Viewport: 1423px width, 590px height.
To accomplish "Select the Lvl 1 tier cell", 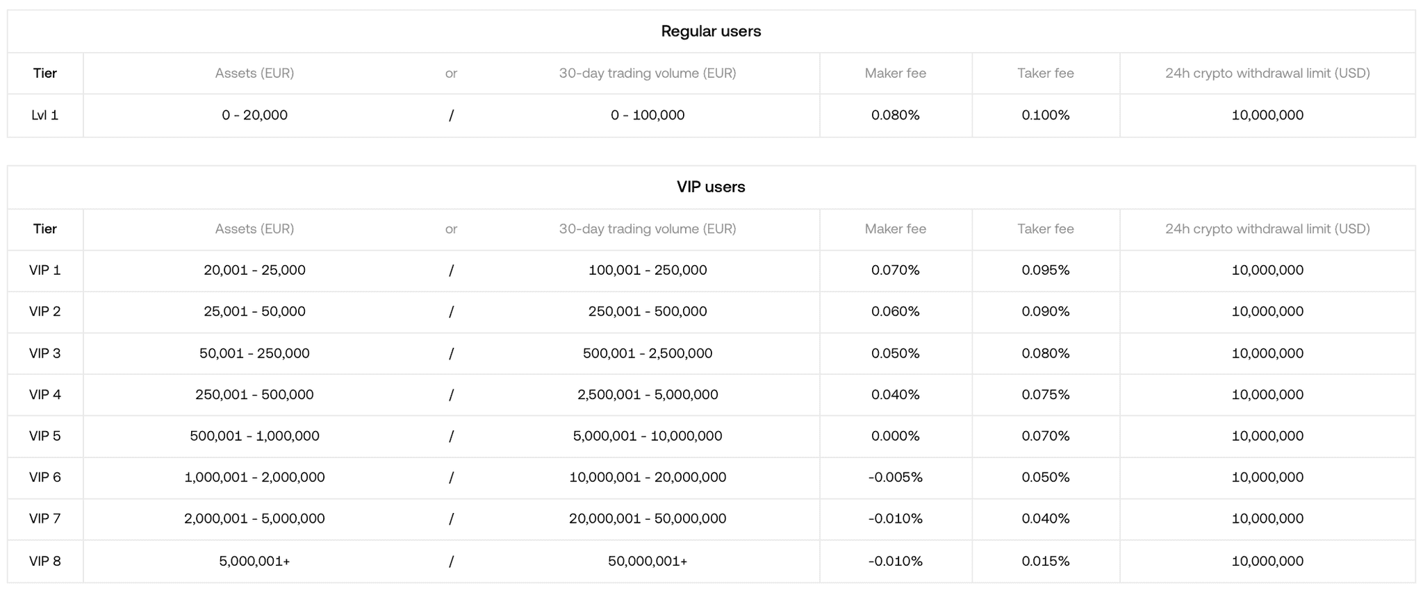I will (x=45, y=115).
